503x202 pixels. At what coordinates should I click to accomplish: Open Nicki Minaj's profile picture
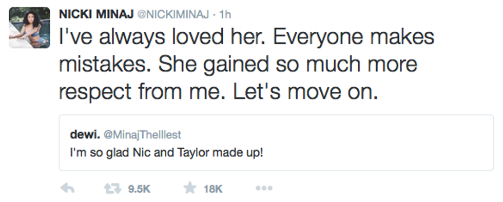[30, 28]
